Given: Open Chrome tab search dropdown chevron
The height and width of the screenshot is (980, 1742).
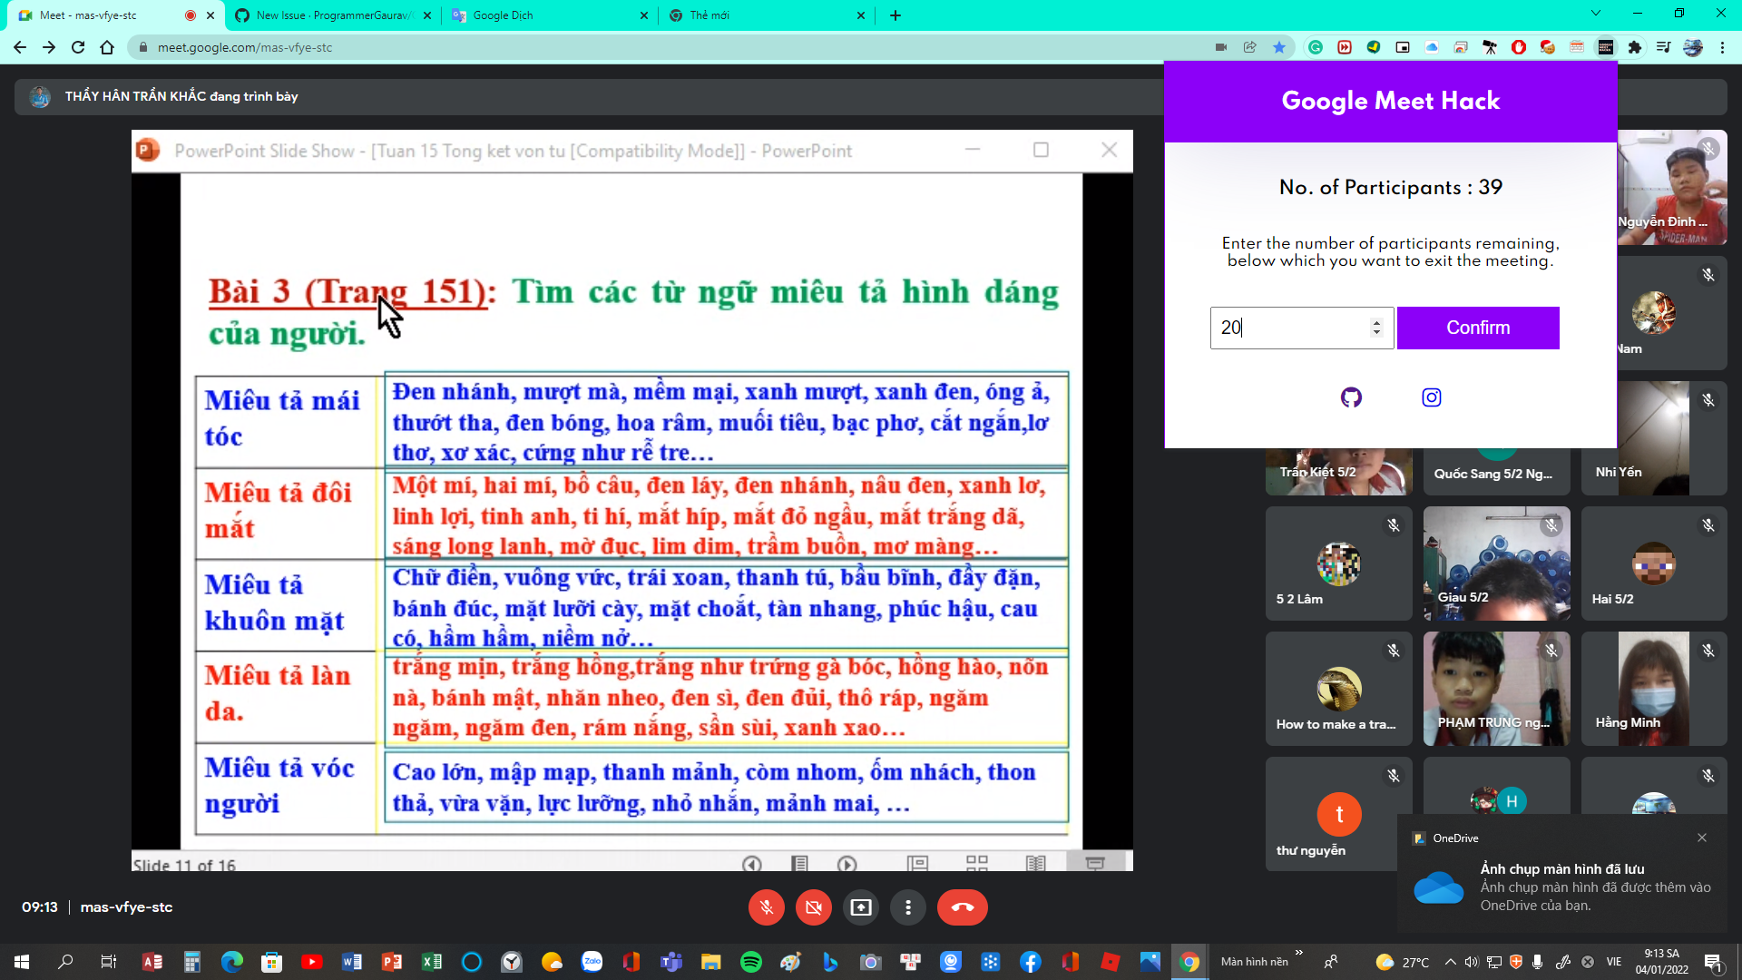Looking at the screenshot, I should tap(1595, 14).
